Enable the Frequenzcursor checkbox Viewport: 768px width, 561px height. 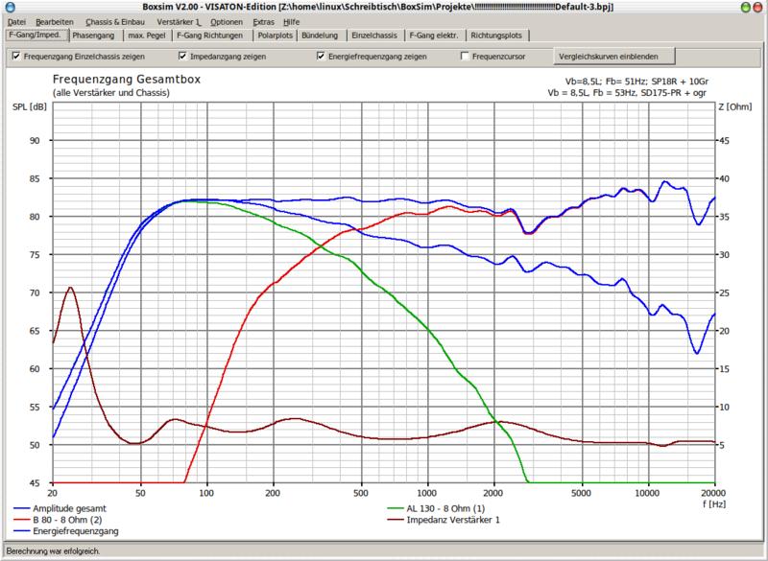pos(466,57)
